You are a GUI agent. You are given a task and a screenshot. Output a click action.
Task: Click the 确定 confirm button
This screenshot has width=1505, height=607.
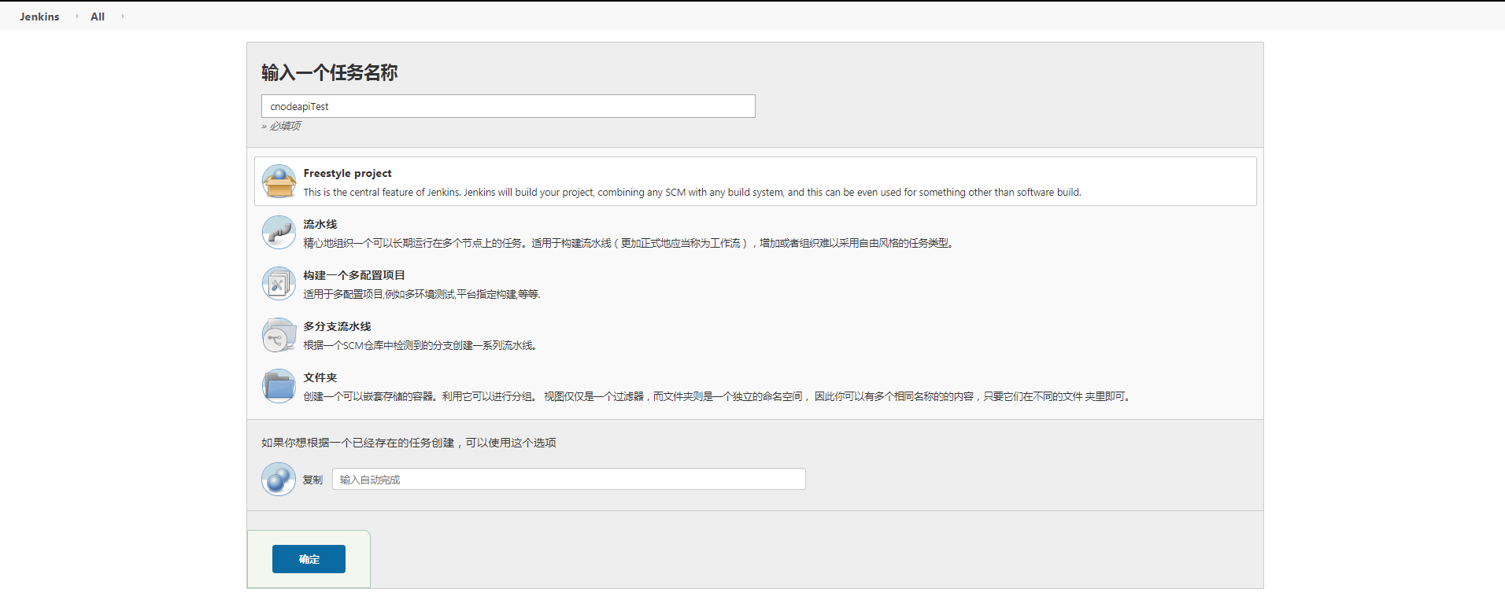pos(309,559)
